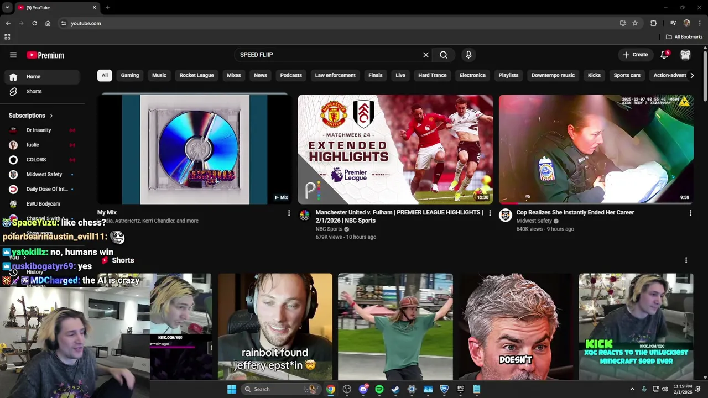The image size is (708, 398).
Task: Select the All filter chip
Action: coord(105,75)
